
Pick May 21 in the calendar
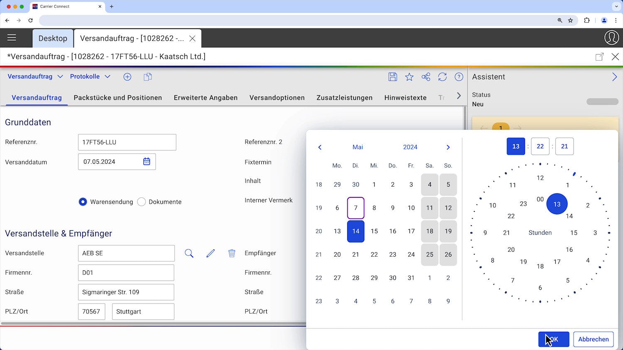click(x=356, y=254)
